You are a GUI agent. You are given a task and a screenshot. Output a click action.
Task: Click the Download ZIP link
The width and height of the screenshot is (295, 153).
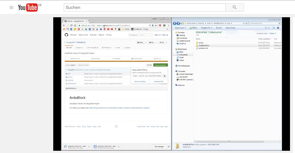click(x=159, y=82)
